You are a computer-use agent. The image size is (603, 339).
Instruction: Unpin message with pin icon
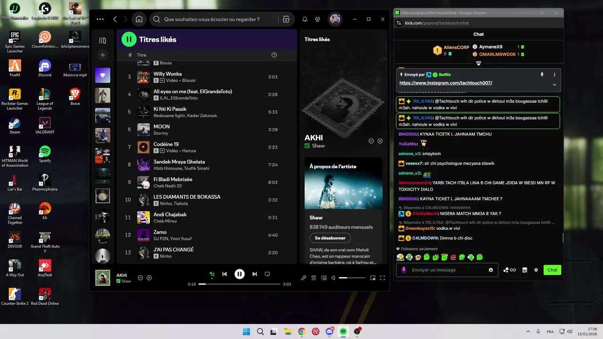(542, 74)
